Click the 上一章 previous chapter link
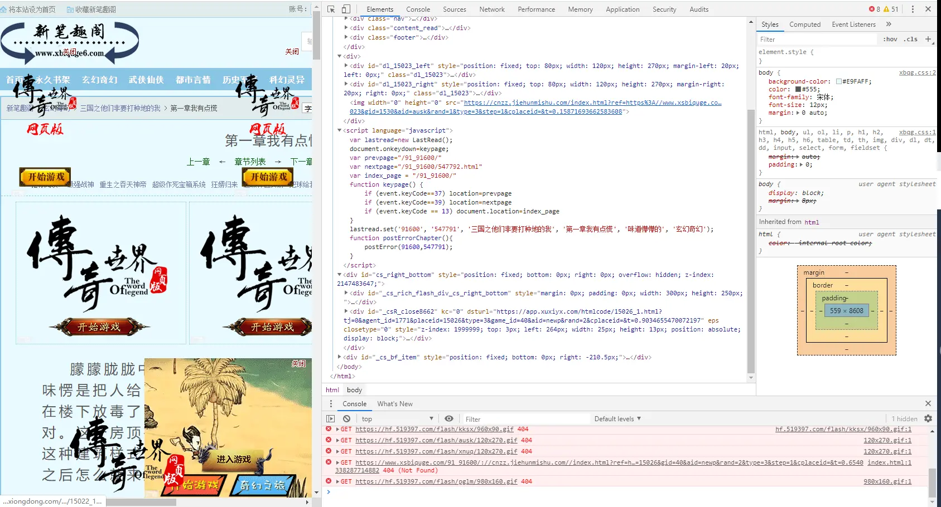 click(198, 162)
